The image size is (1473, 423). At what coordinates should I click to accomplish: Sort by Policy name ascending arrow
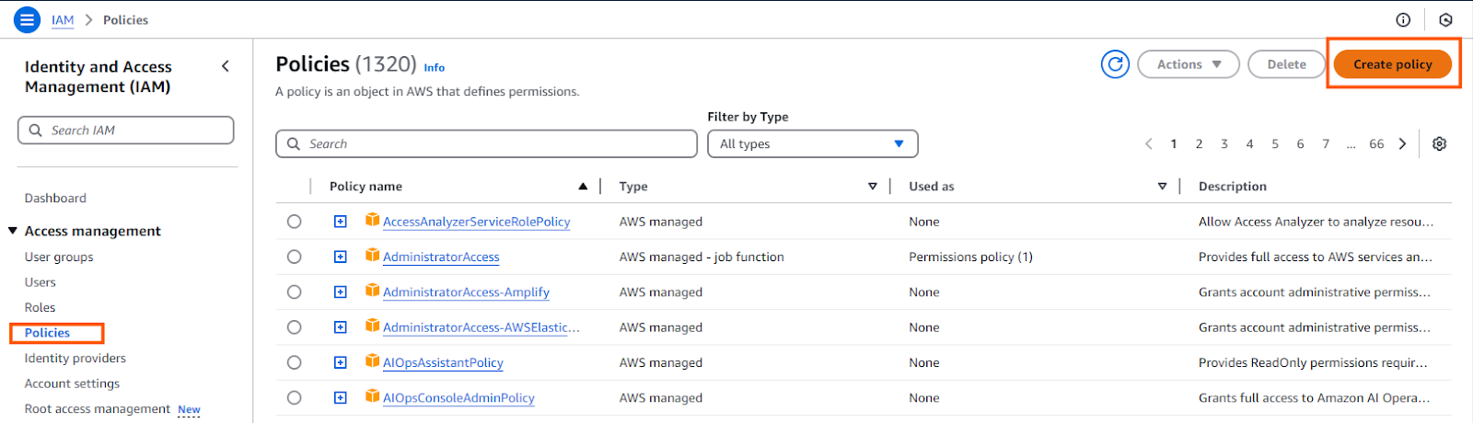(583, 186)
